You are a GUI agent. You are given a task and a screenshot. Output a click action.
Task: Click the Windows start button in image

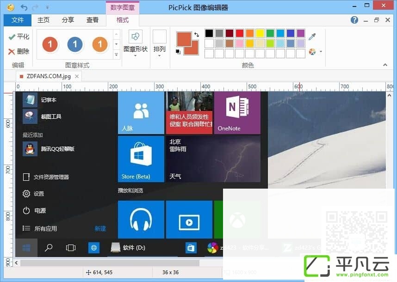(x=26, y=248)
